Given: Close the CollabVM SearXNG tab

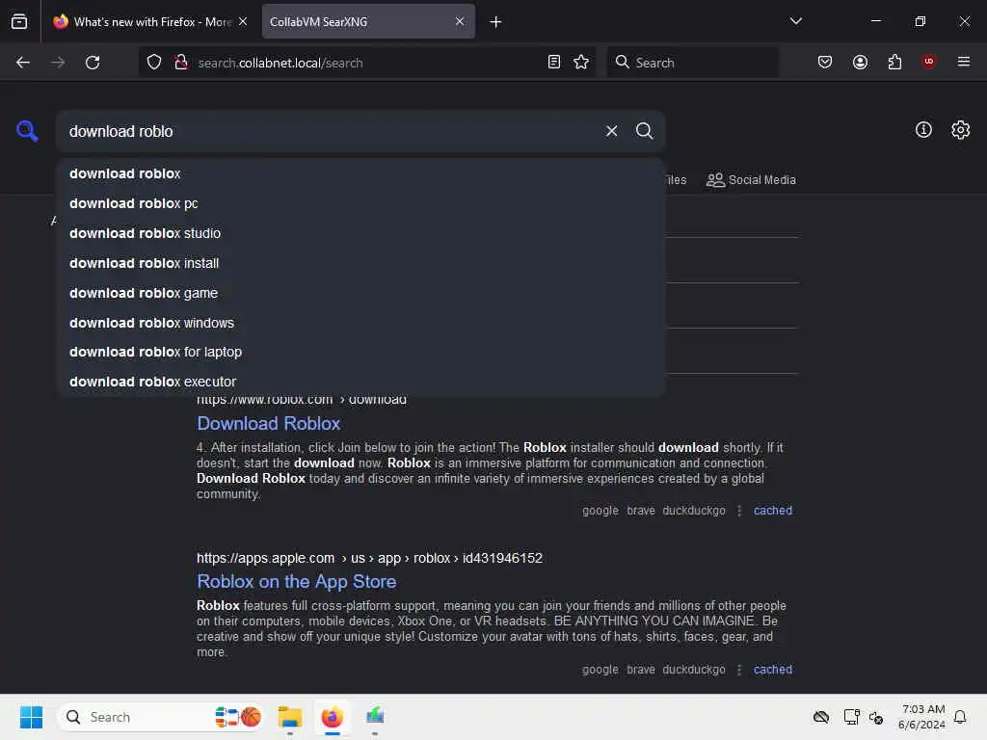Looking at the screenshot, I should tap(460, 21).
